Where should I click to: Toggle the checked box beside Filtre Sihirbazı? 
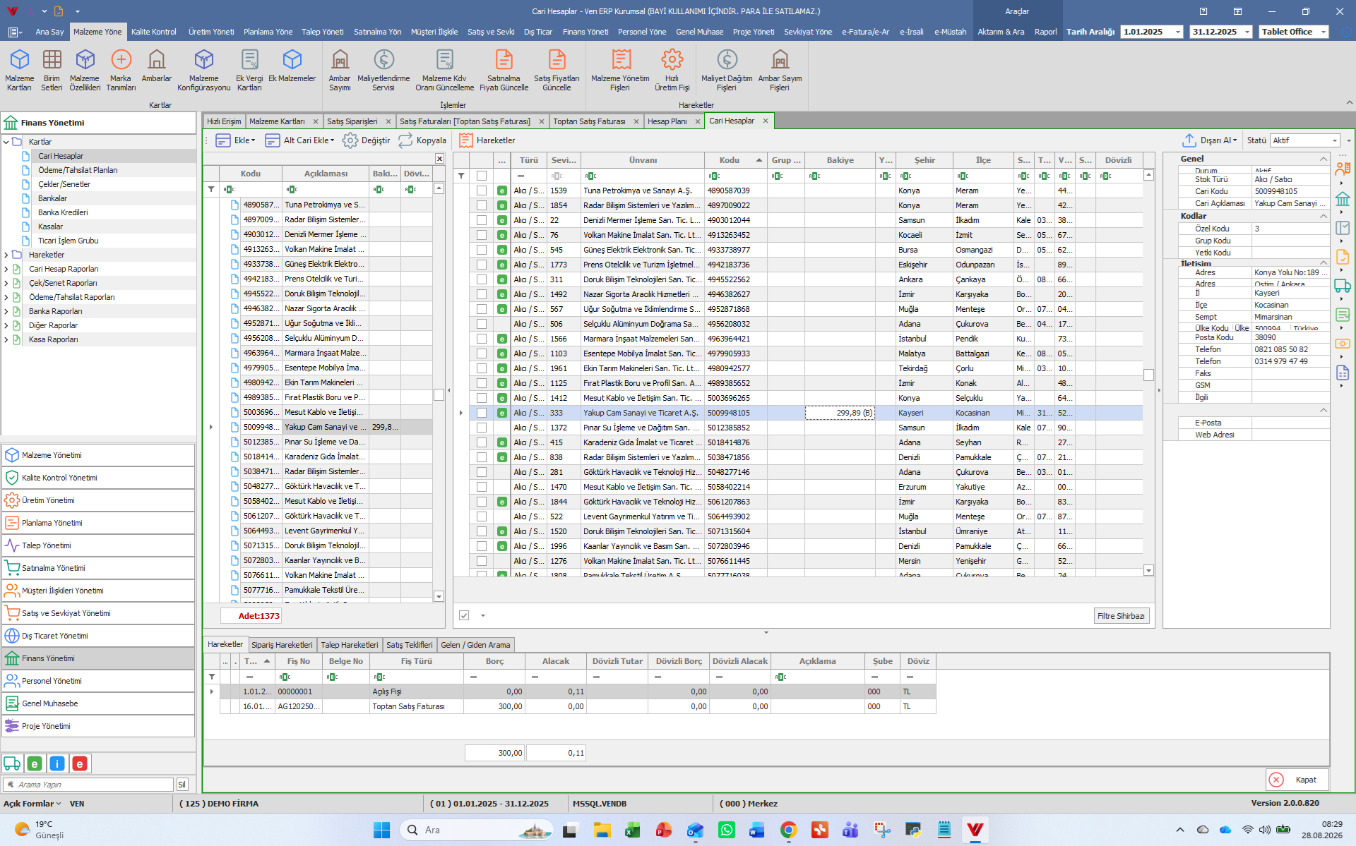464,615
